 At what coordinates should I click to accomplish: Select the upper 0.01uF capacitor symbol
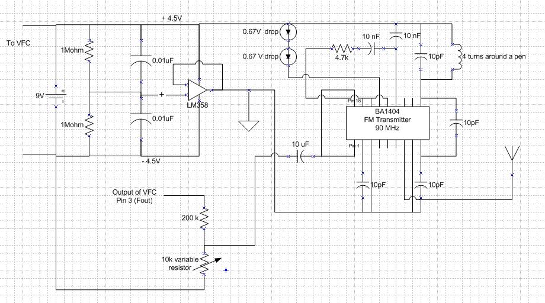click(x=141, y=61)
